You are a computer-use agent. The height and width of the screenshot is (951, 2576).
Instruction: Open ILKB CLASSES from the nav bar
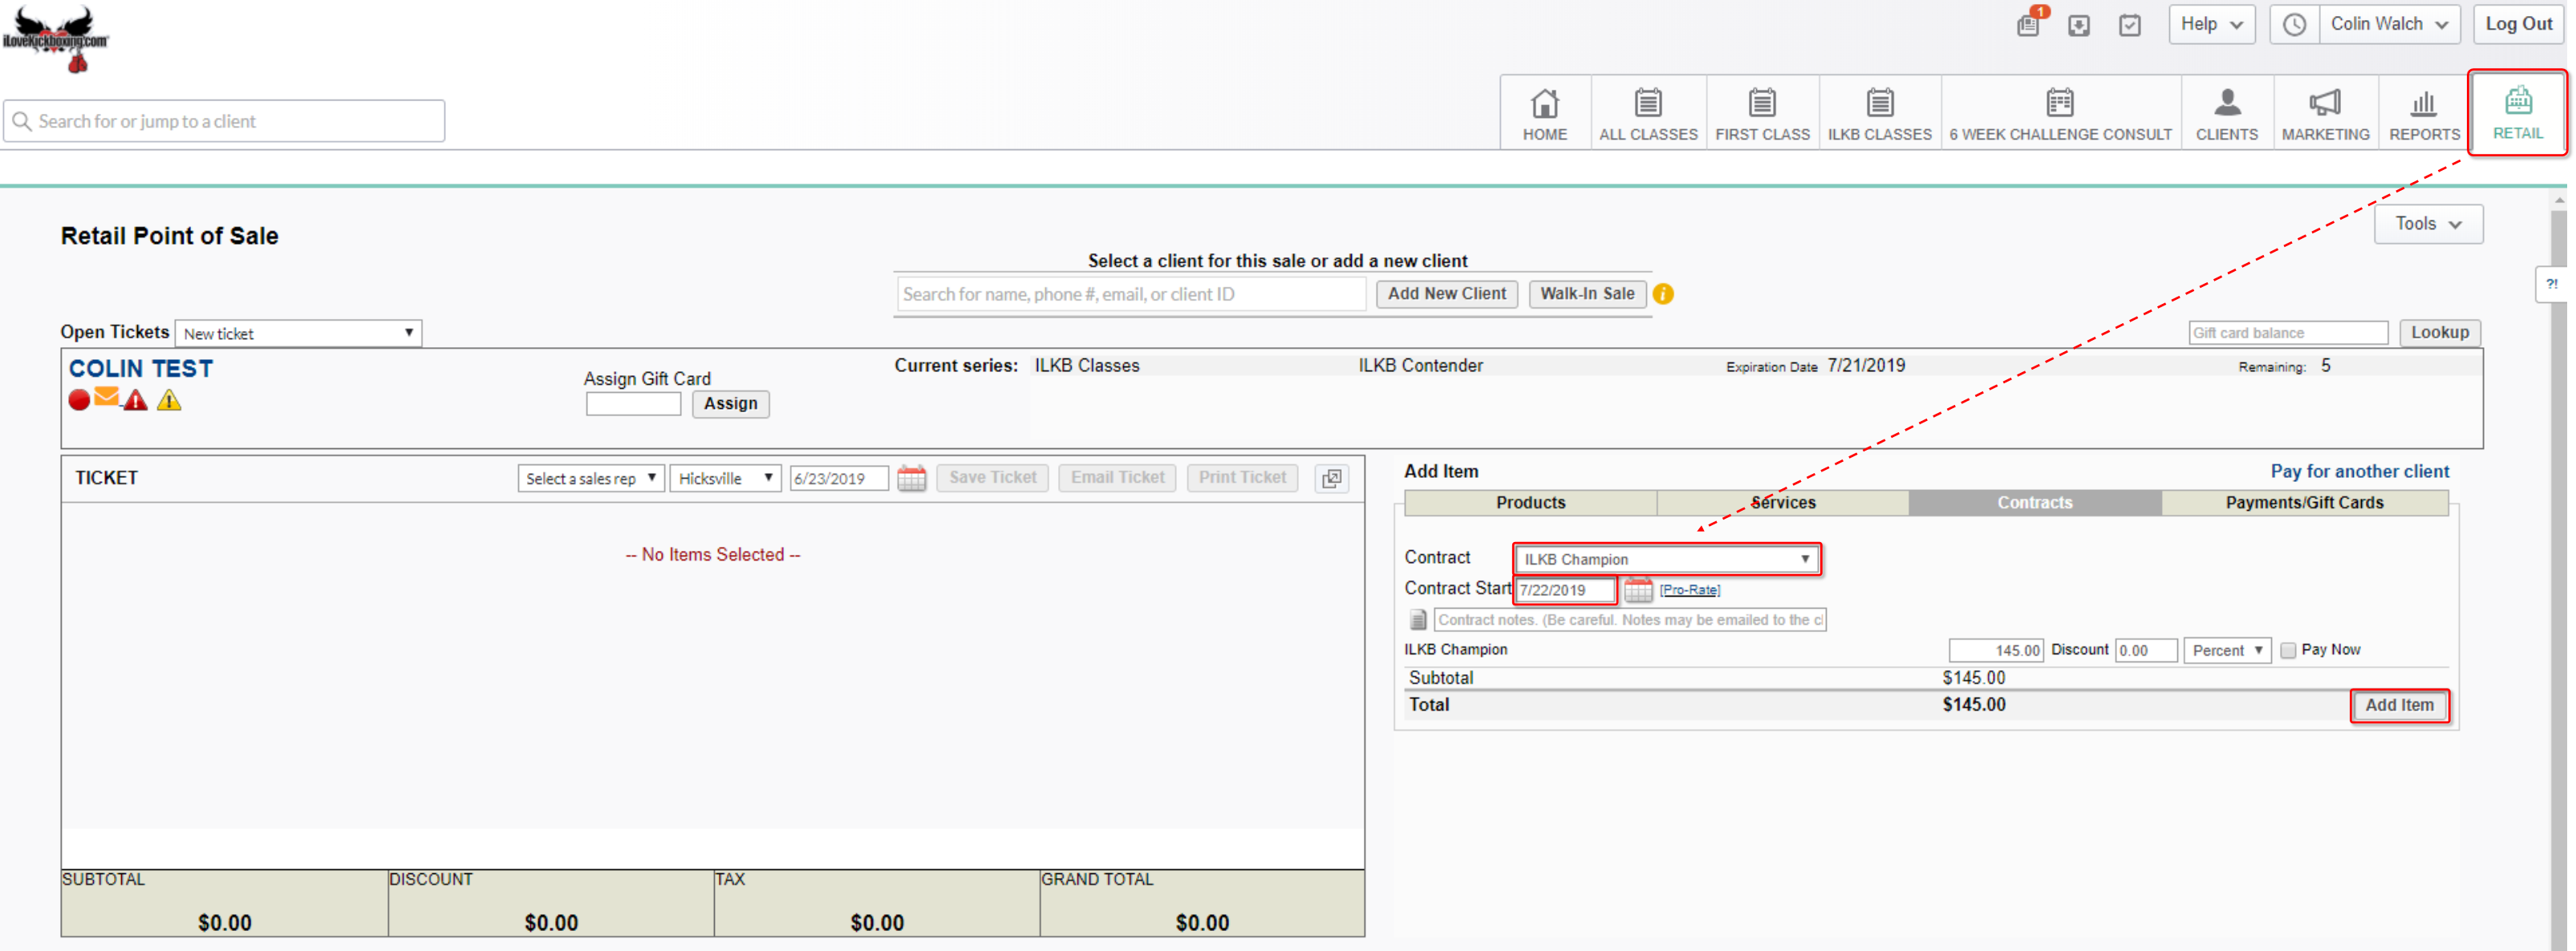(x=1879, y=113)
